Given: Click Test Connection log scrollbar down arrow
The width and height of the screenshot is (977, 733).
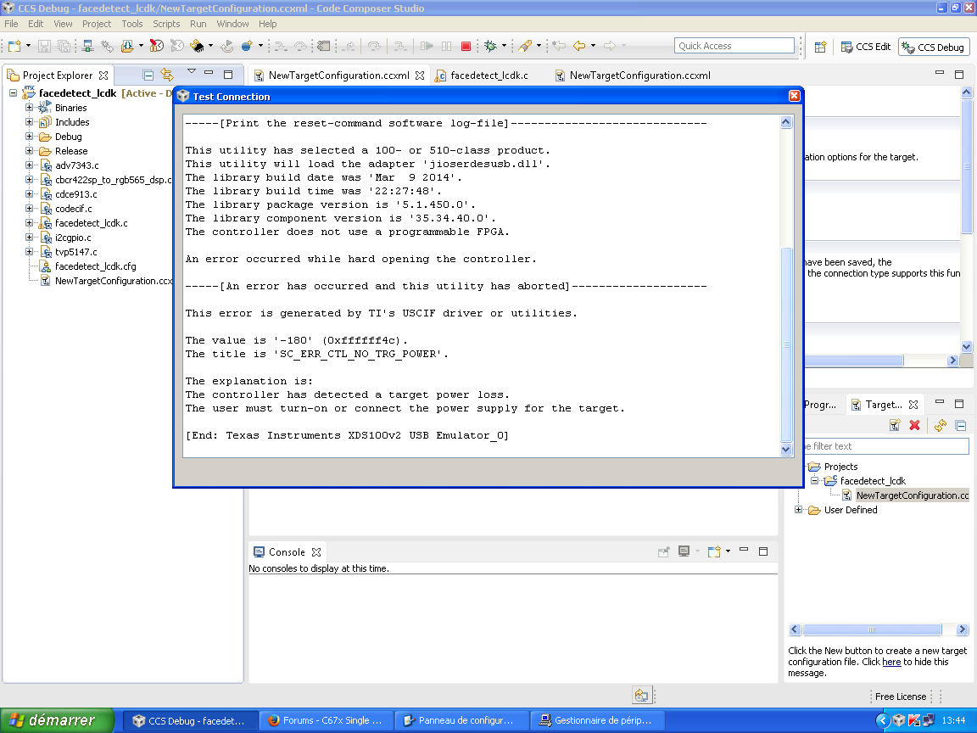Looking at the screenshot, I should [785, 450].
